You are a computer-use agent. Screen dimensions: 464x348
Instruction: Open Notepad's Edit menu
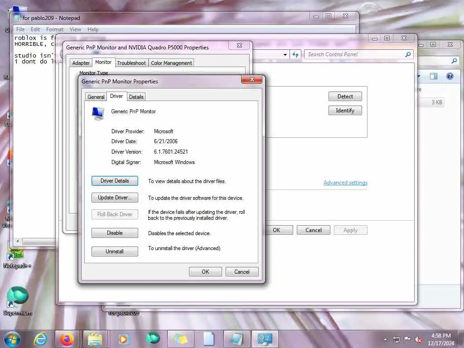point(35,29)
